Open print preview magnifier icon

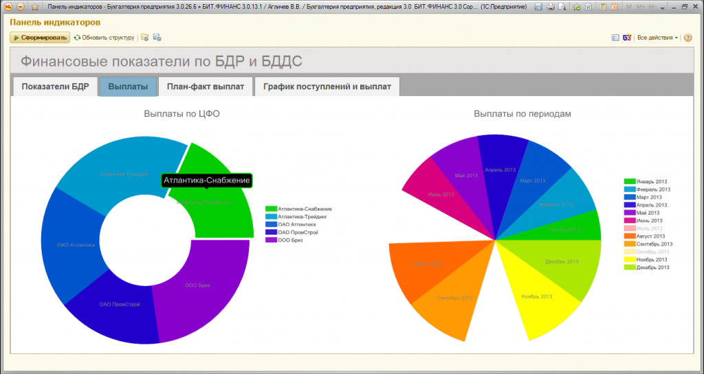562,7
